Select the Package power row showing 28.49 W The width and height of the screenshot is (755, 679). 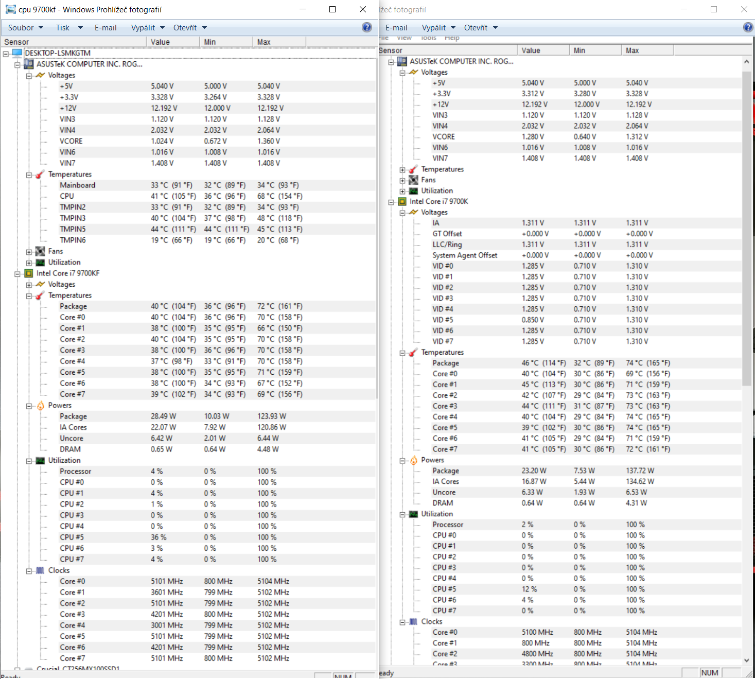click(x=73, y=416)
